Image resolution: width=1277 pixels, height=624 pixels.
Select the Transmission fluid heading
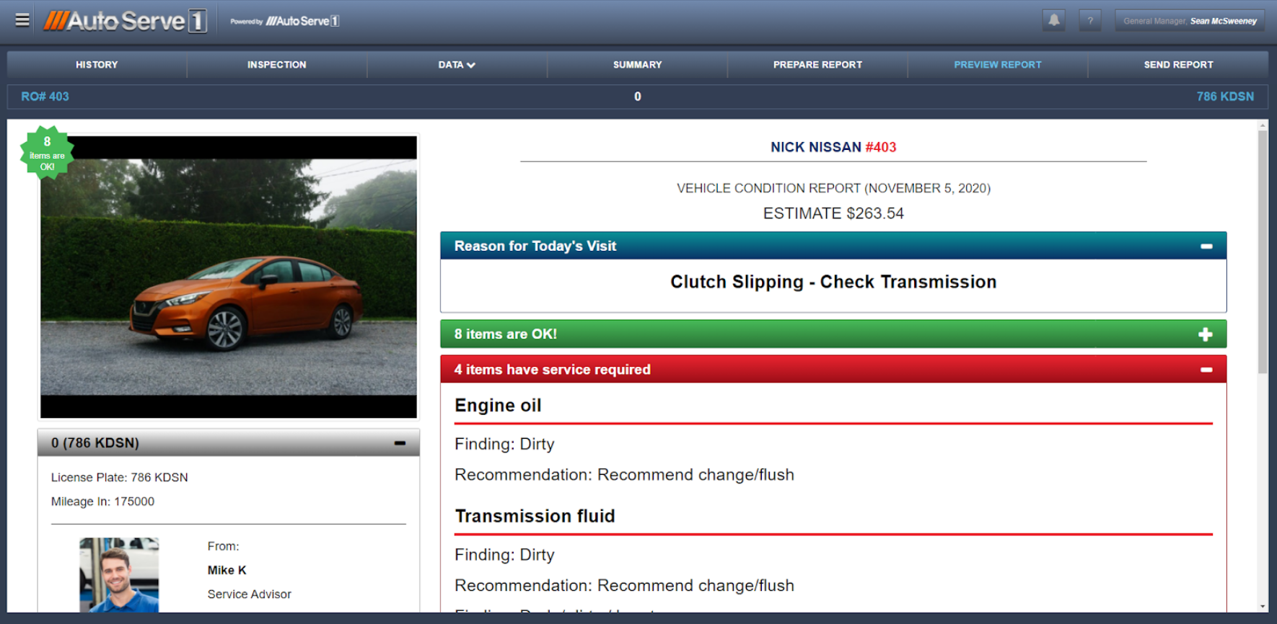click(535, 517)
